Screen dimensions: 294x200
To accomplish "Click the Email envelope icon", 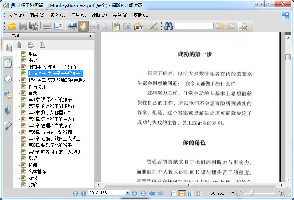I will (x=59, y=26).
